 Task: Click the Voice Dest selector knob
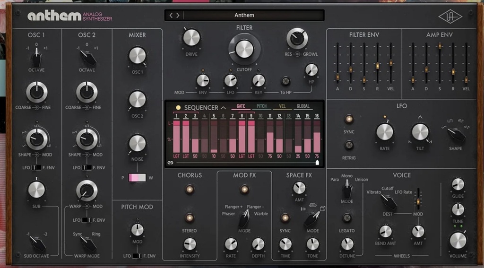coord(389,202)
